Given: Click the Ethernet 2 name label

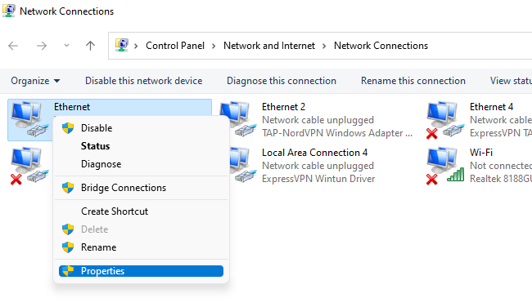Looking at the screenshot, I should [283, 107].
